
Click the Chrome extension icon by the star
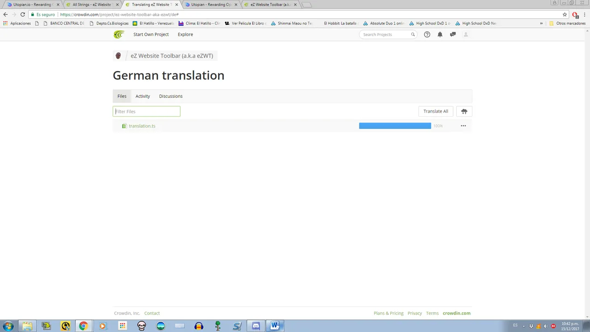(575, 14)
